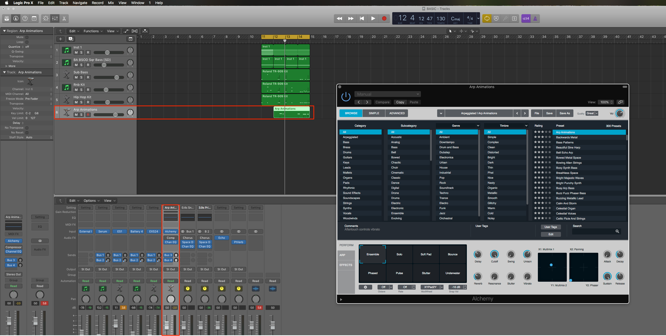Open tracks area Functions dropdown menu
The width and height of the screenshot is (666, 336).
(x=93, y=31)
